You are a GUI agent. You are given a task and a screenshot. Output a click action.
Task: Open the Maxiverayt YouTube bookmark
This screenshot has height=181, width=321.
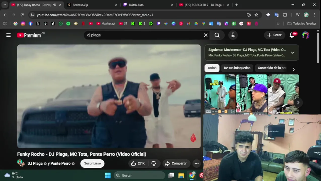point(106,24)
